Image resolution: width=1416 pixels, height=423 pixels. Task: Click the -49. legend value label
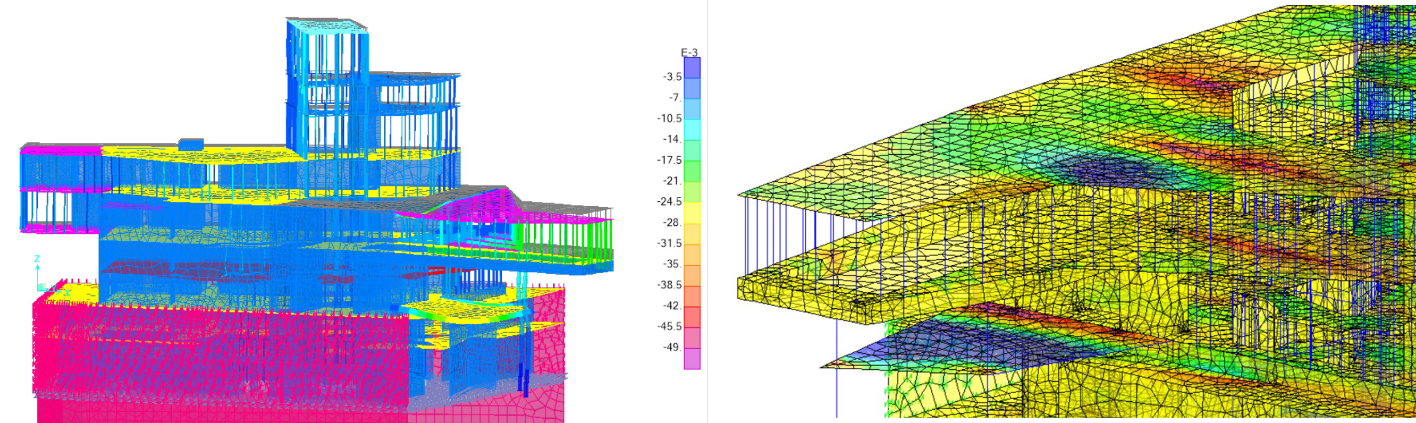672,347
